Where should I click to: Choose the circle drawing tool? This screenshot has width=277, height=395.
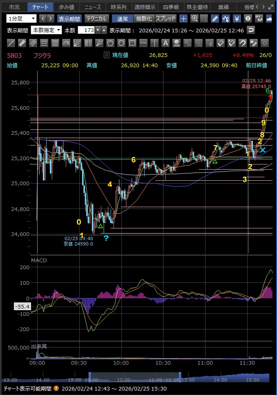pyautogui.click(x=121, y=43)
